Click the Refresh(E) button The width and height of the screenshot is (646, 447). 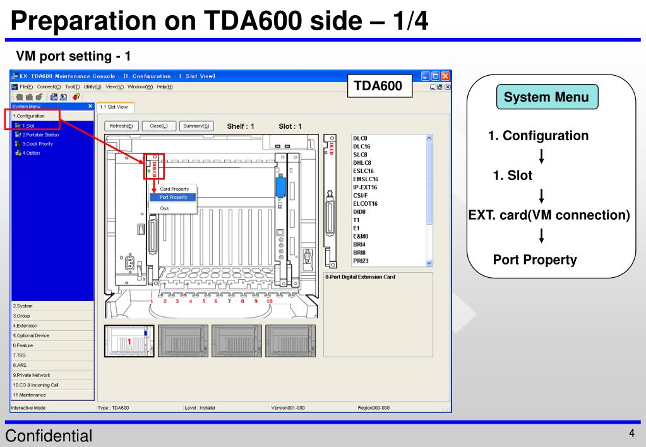tap(121, 126)
